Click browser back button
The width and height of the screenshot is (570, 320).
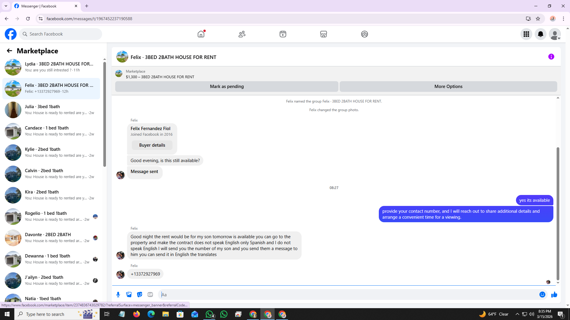[x=7, y=19]
